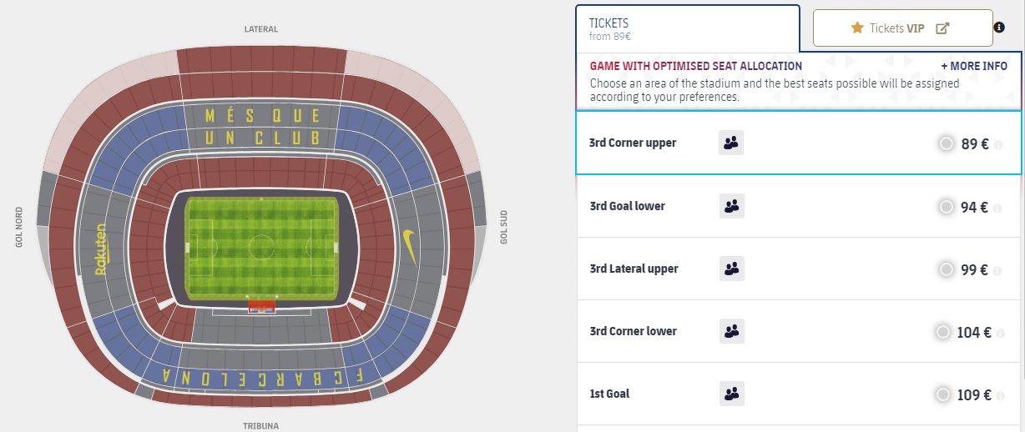Click people icon beside 3rd Goal lower
The height and width of the screenshot is (432, 1025).
tap(731, 206)
